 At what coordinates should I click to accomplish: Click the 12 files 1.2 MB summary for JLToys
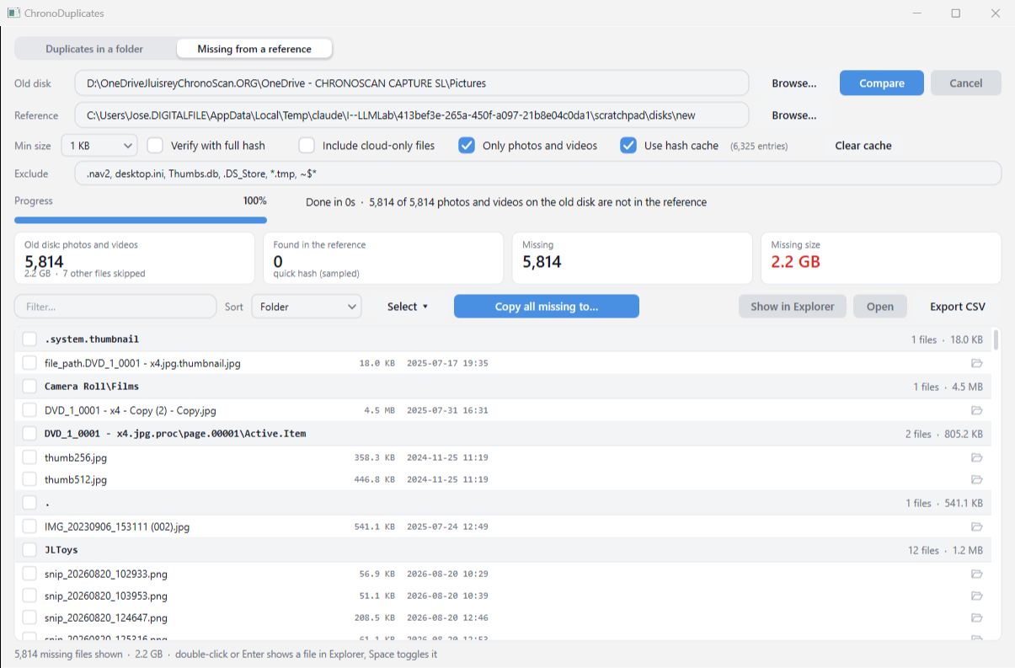tap(945, 550)
